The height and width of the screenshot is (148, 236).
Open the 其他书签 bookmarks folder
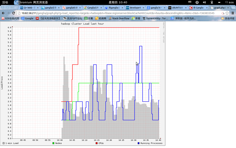228,18
